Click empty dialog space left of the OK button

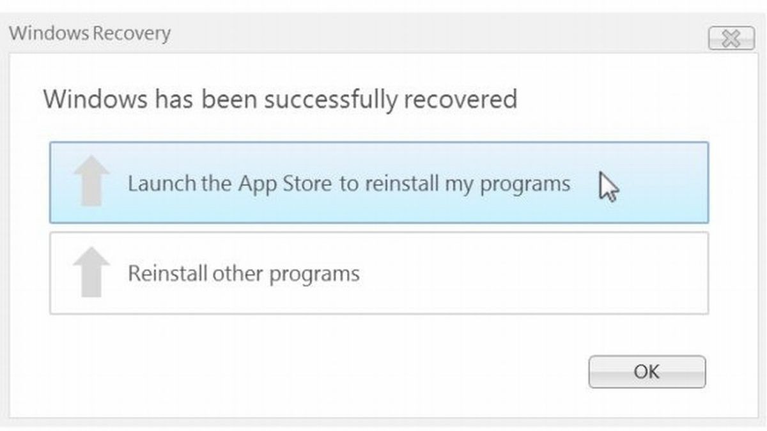pyautogui.click(x=383, y=372)
